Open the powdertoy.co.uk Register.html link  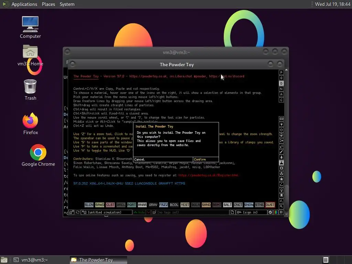[x=208, y=175]
